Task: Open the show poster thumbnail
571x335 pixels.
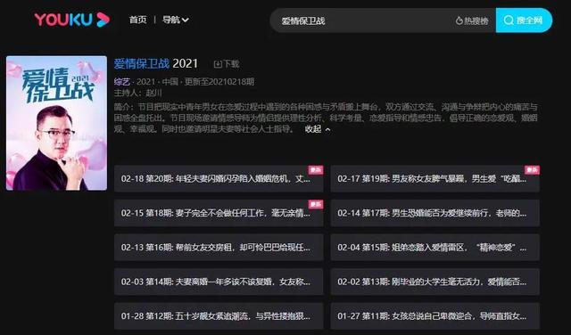Action: 56,123
